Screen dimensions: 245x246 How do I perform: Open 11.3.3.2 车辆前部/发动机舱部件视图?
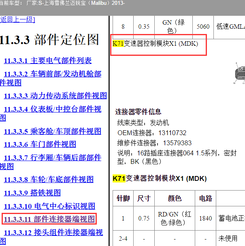click(51, 78)
